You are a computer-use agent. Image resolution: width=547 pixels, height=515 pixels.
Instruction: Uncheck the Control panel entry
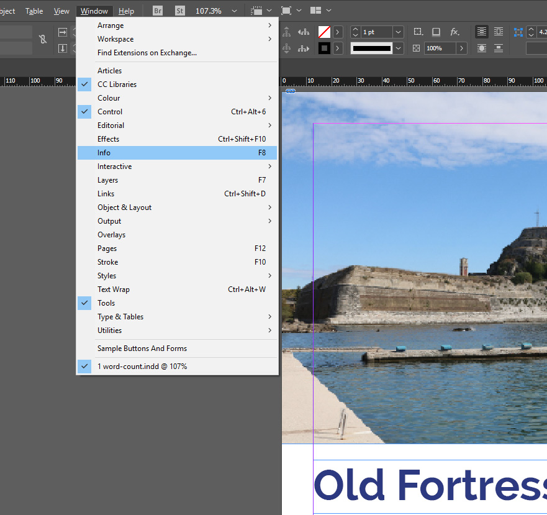[84, 111]
